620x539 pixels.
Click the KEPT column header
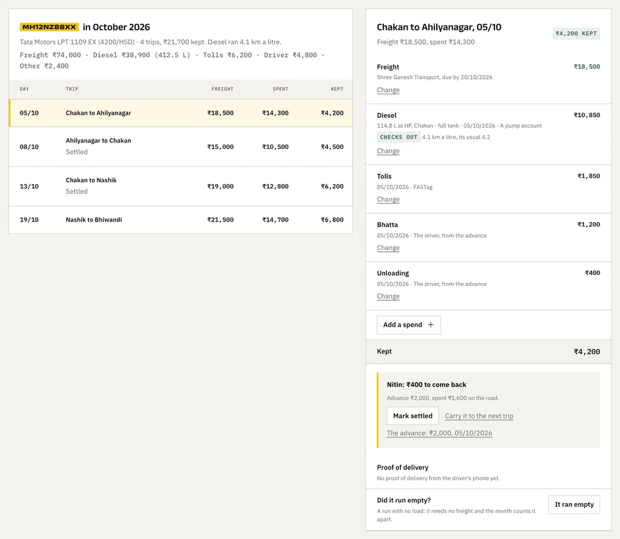click(337, 89)
